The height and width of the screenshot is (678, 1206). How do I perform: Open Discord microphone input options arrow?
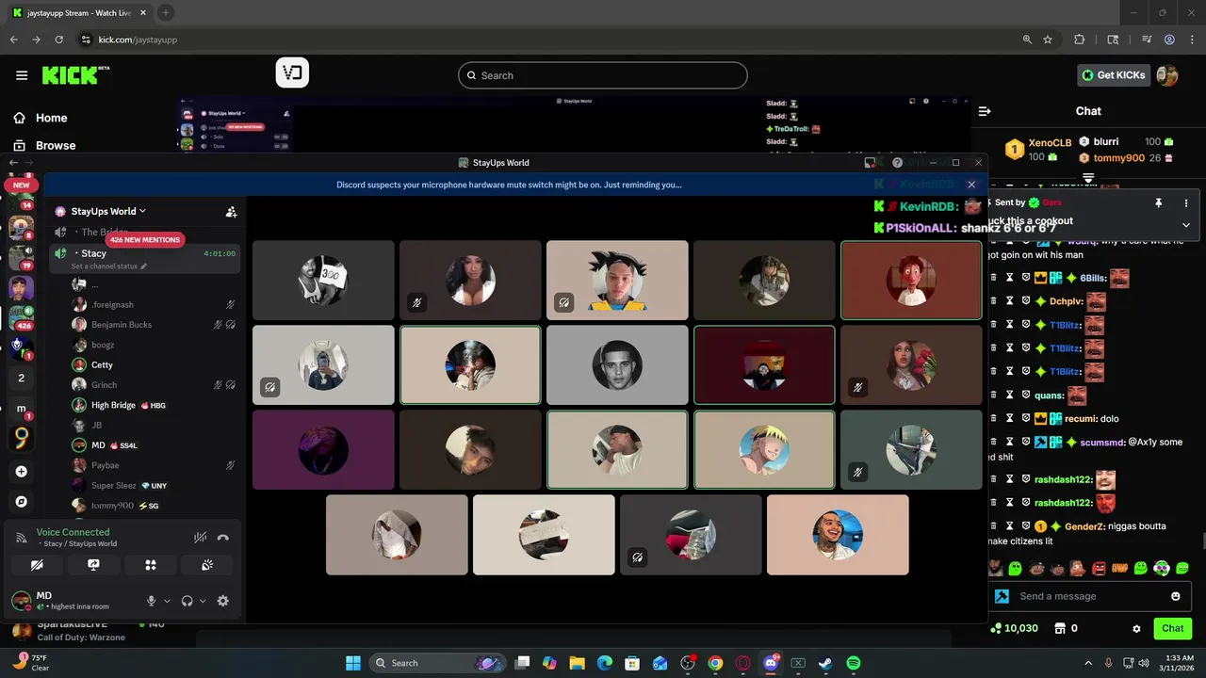click(x=167, y=601)
